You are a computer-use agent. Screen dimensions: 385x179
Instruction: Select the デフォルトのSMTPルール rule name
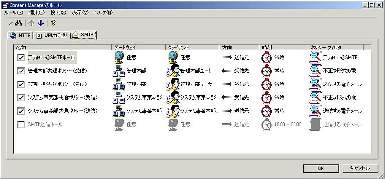(x=51, y=58)
